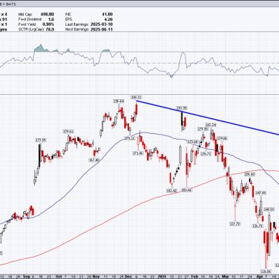Click the 191.55 price label

coord(182,108)
